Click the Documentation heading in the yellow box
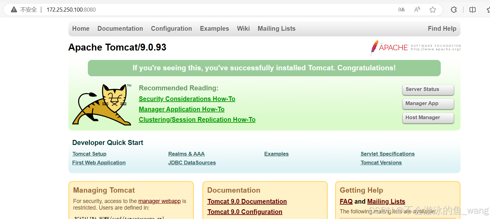The height and width of the screenshot is (219, 490). (234, 190)
